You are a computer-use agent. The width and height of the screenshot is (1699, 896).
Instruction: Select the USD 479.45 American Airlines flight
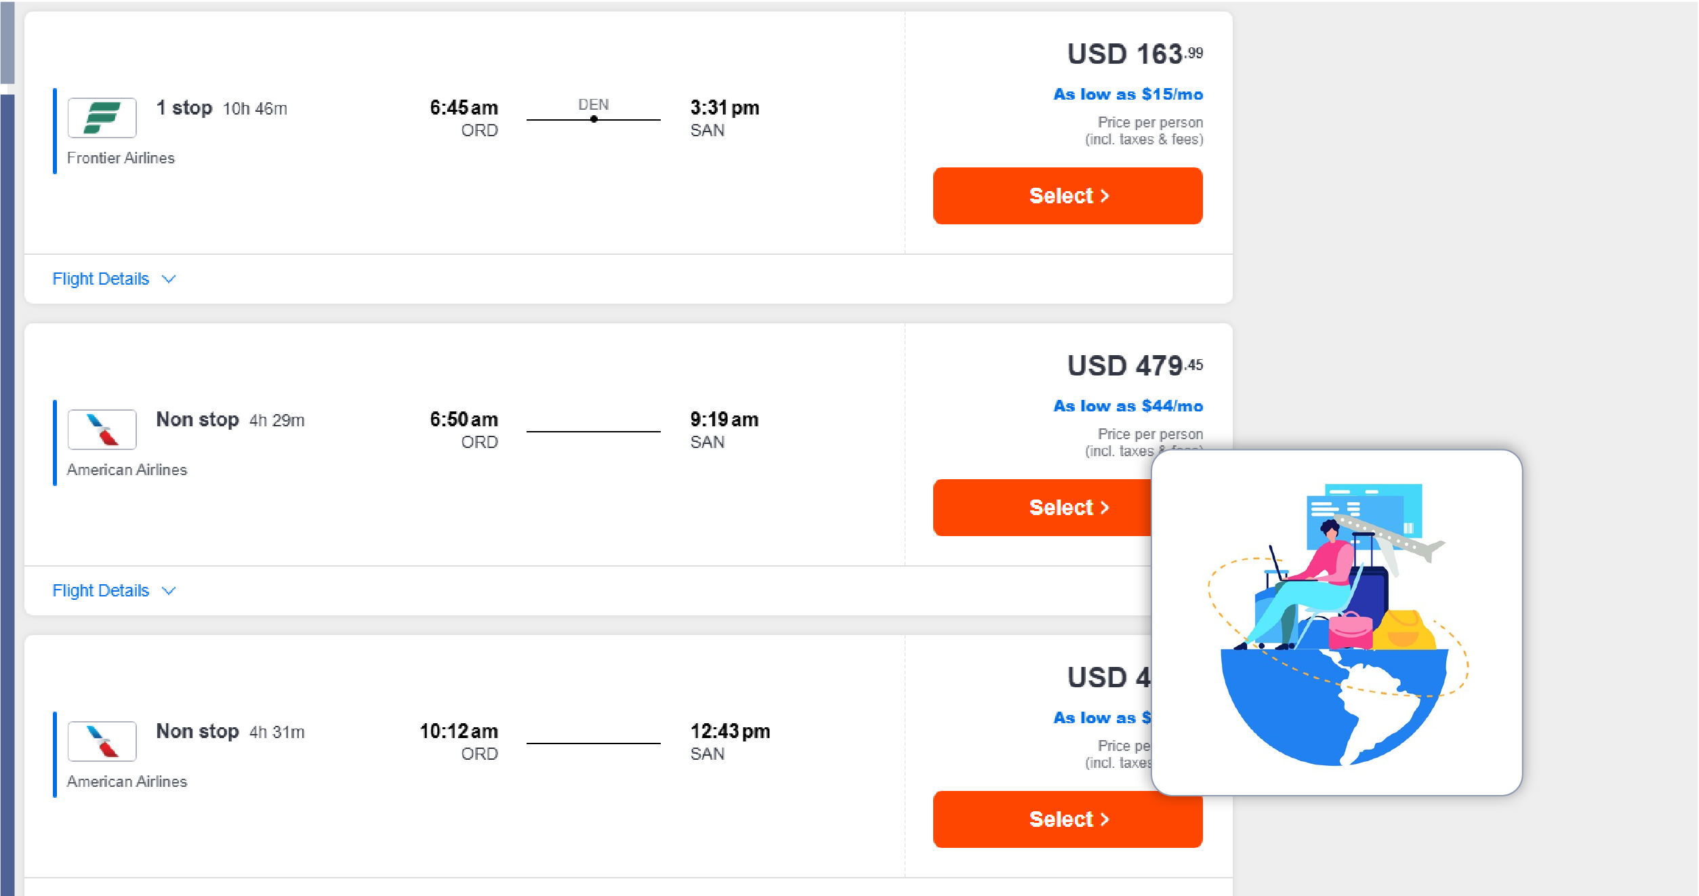(x=1042, y=508)
